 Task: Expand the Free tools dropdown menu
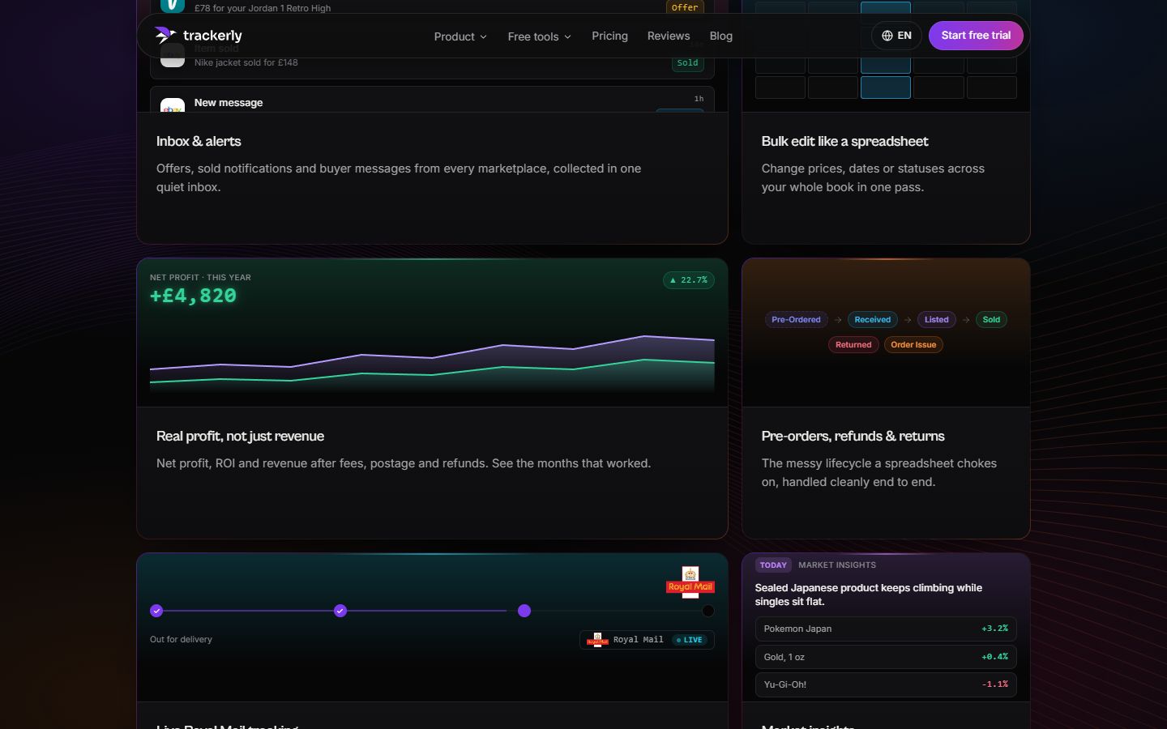tap(540, 36)
